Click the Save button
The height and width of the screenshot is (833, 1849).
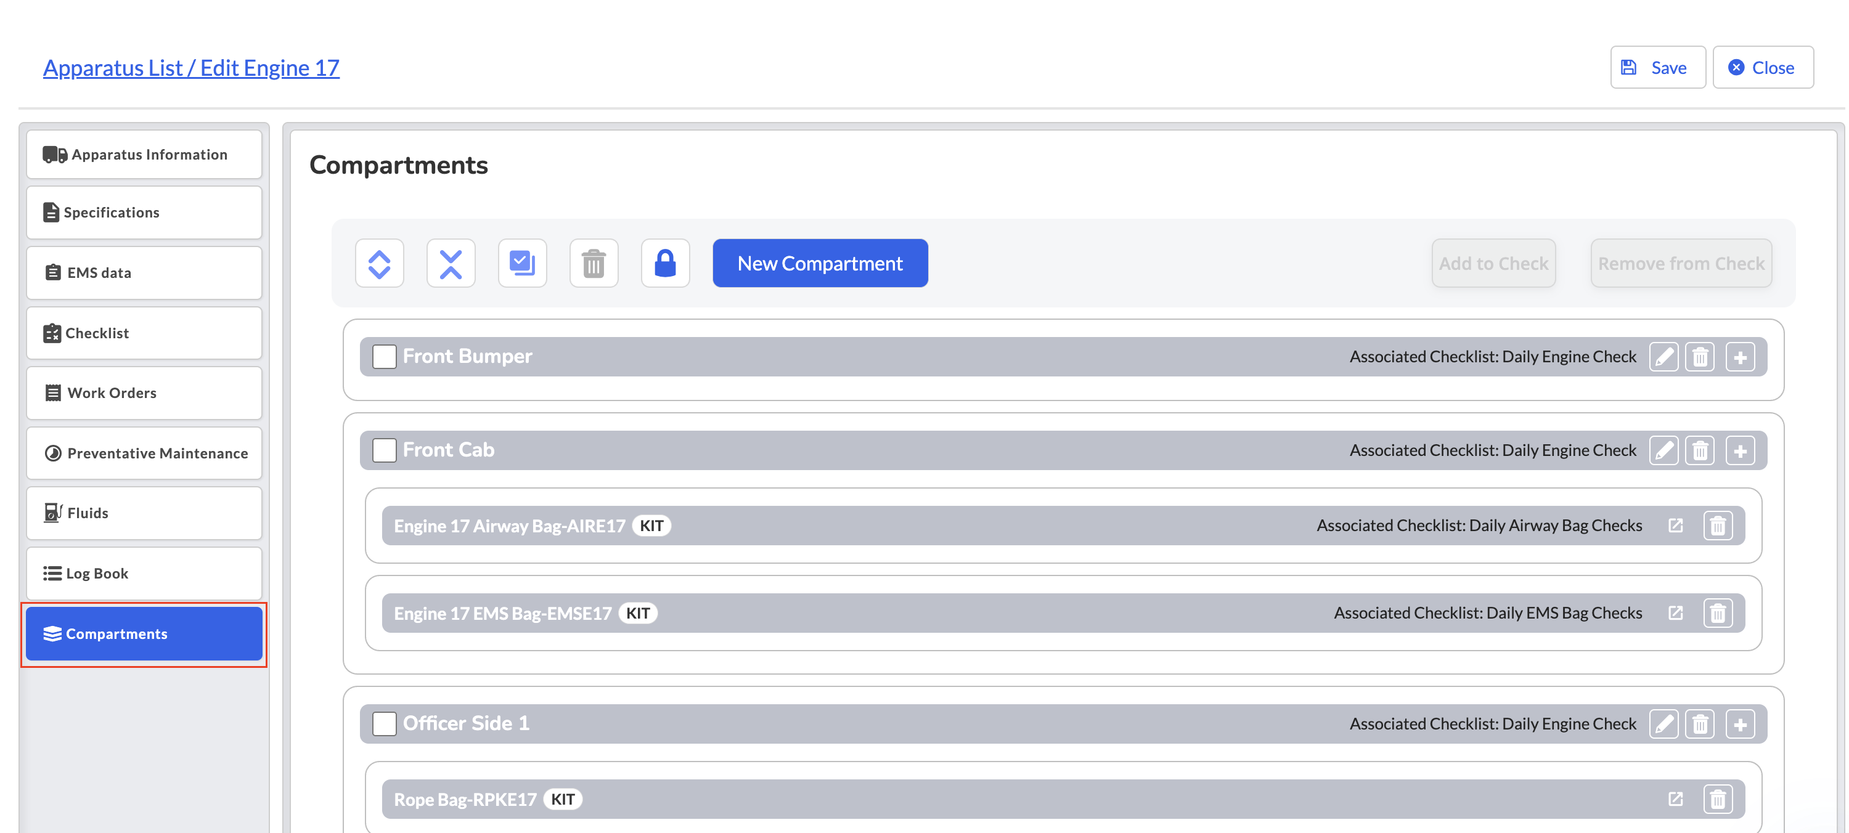coord(1657,67)
